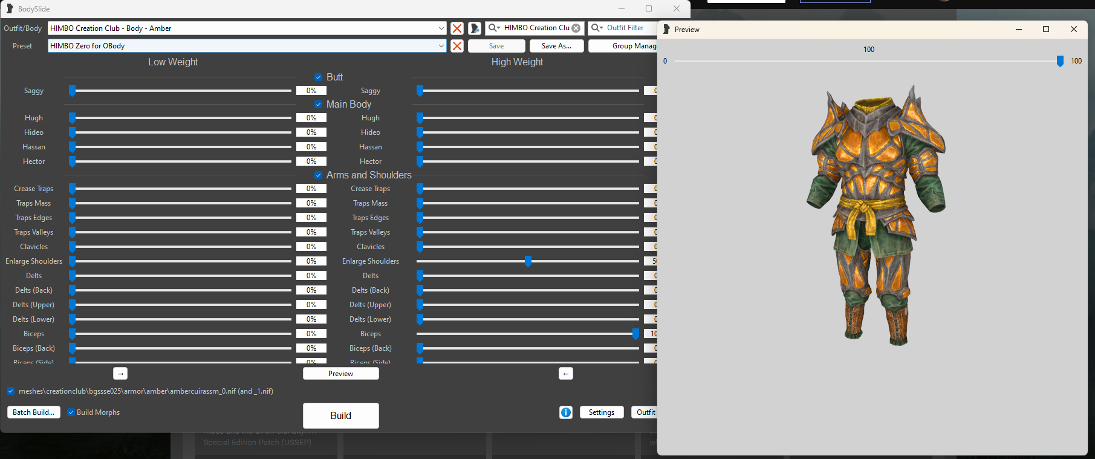Open Outfit Filter search options magnifier
Screen dimensions: 1095x459
click(x=597, y=28)
